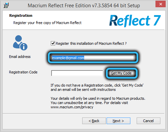Image resolution: width=168 pixels, height=132 pixels.
Task: Uncheck the Register this installation checkbox
Action: (53, 43)
